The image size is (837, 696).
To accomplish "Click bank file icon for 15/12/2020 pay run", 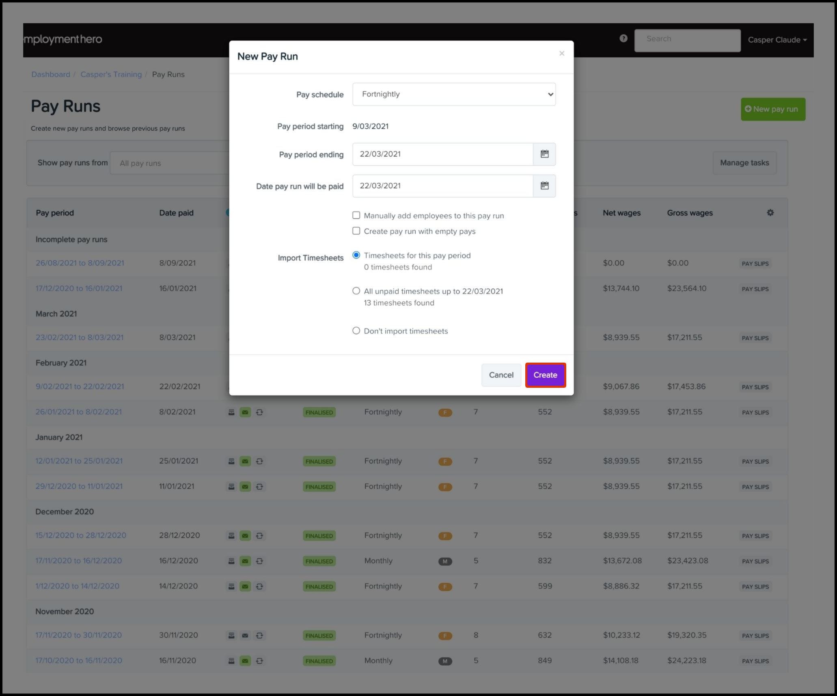I will pos(231,536).
